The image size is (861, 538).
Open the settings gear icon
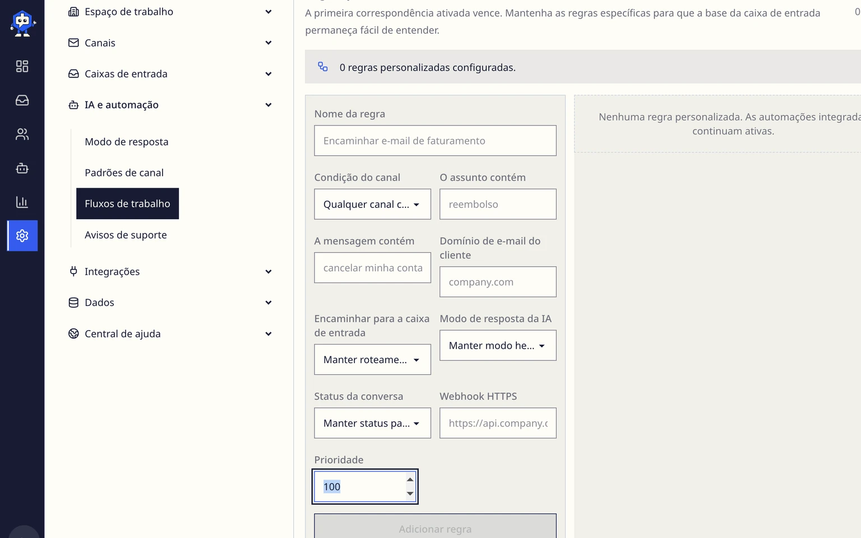click(22, 236)
